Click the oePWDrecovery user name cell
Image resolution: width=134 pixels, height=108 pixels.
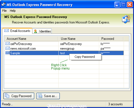click(x=71, y=44)
